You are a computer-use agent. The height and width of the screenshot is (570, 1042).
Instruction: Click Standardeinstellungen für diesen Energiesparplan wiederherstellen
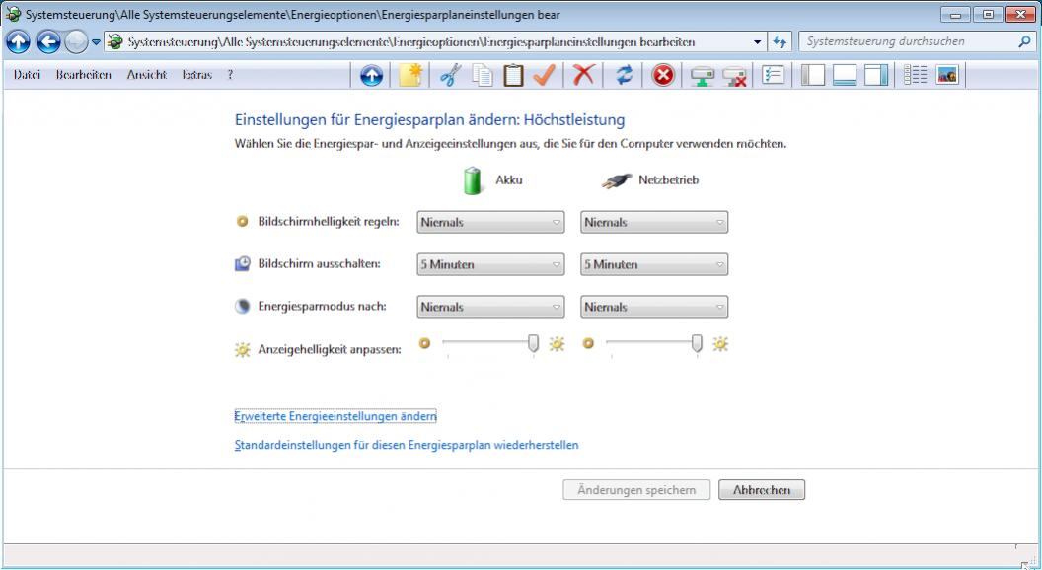407,445
